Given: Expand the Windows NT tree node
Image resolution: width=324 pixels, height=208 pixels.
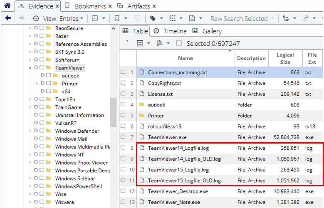Looking at the screenshot, I should click(x=30, y=154).
